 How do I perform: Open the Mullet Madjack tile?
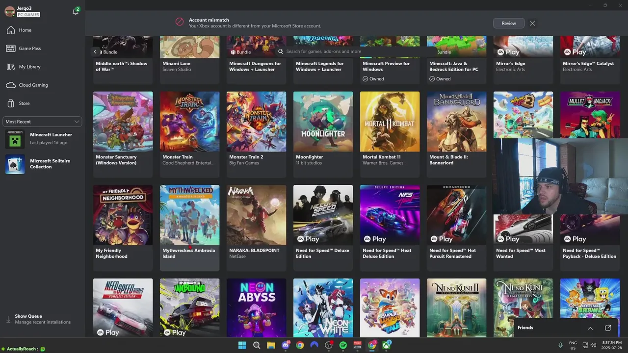coord(590,115)
